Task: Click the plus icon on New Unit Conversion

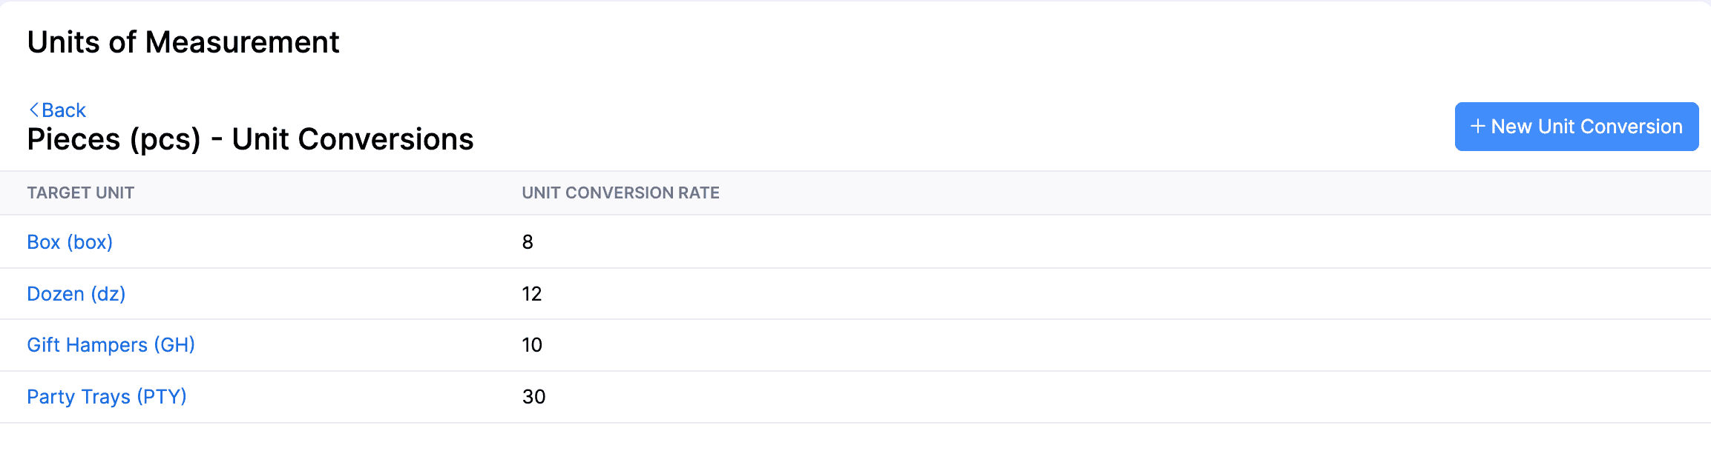Action: (x=1477, y=127)
